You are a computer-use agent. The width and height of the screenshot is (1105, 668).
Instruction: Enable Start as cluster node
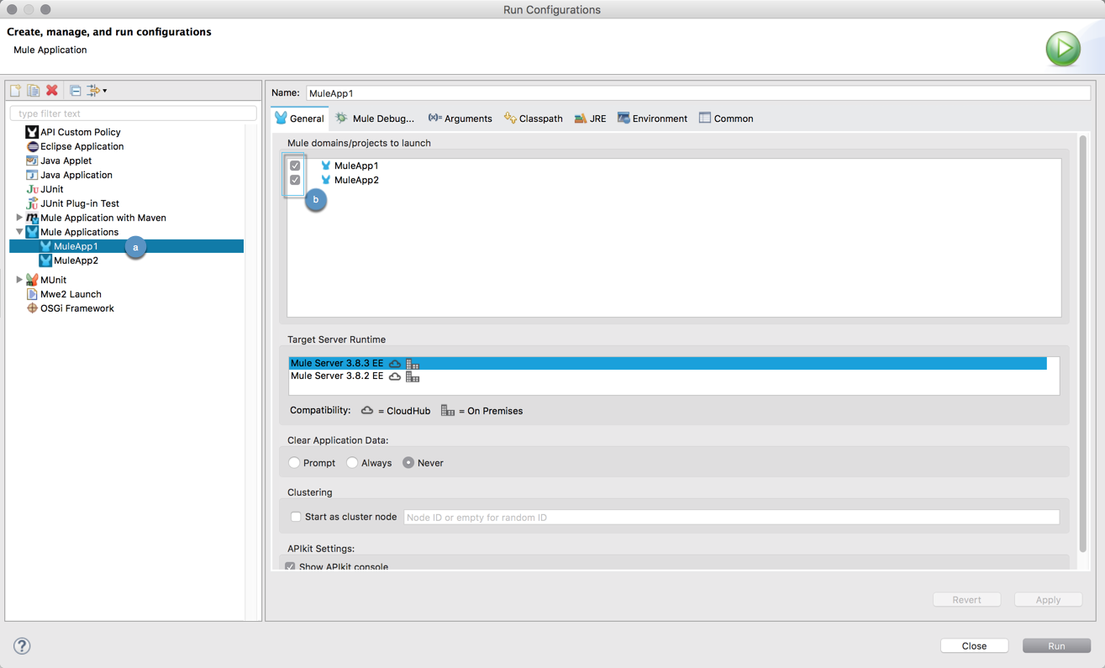point(295,517)
